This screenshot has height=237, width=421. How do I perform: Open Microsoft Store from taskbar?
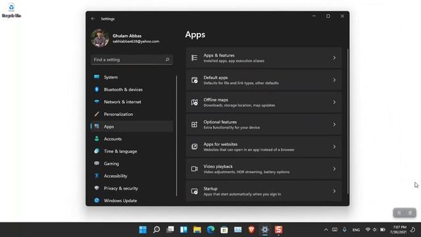click(224, 230)
